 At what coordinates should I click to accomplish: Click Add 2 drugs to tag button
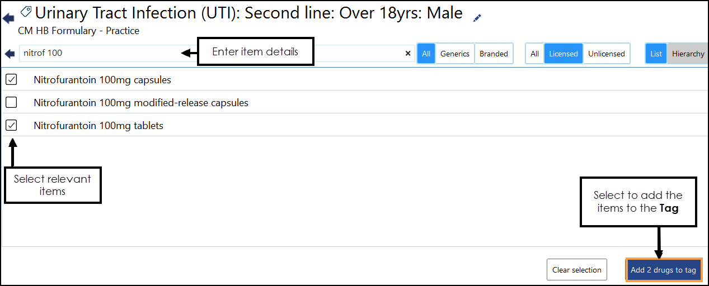(x=663, y=270)
